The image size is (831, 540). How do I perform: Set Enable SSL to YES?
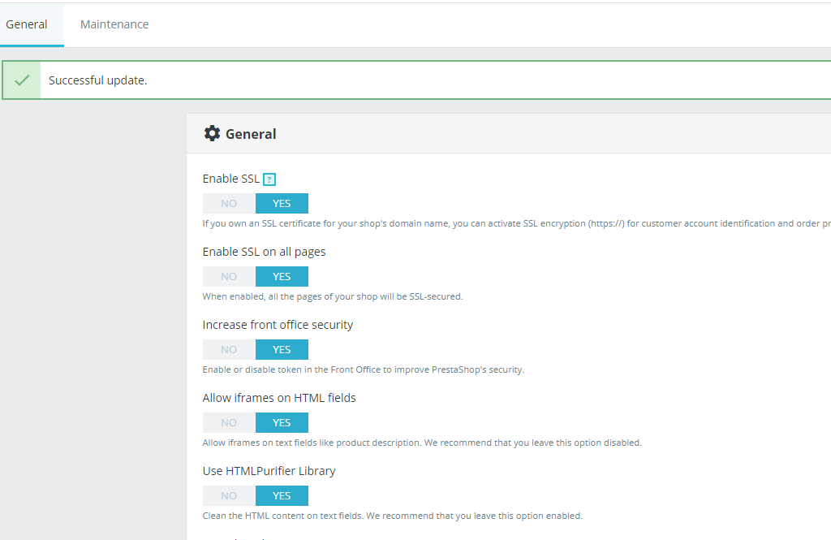pyautogui.click(x=282, y=203)
